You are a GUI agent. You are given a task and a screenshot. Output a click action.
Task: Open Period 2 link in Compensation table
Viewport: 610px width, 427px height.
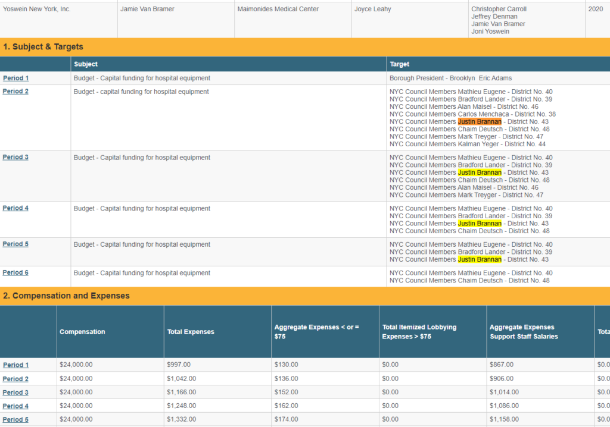(x=15, y=379)
